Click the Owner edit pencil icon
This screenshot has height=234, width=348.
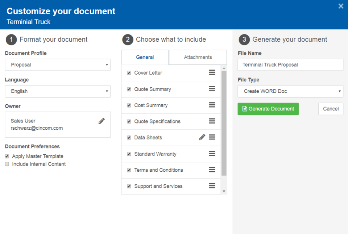click(x=101, y=121)
